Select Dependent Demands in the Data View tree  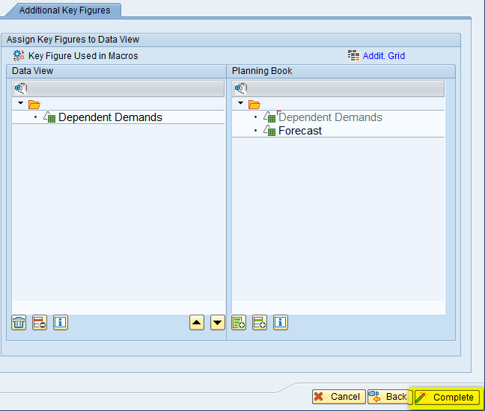110,117
